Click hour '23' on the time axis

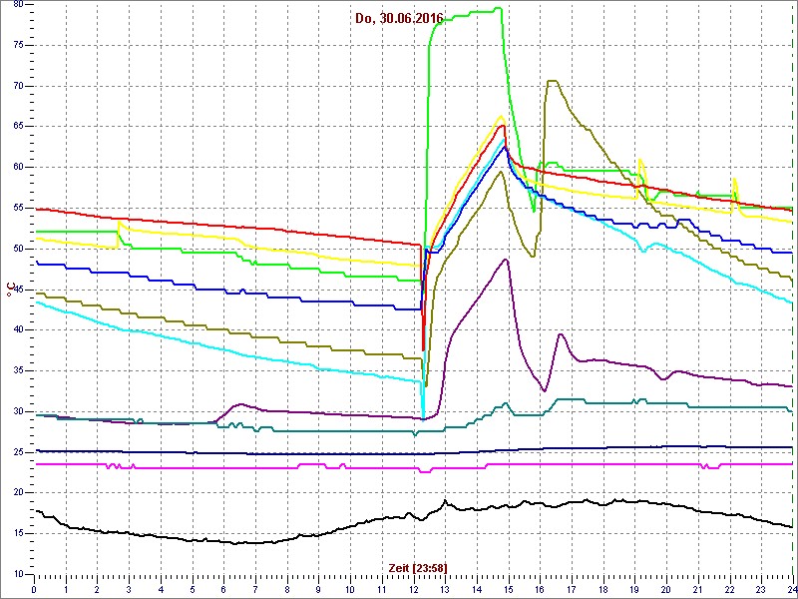(x=761, y=589)
